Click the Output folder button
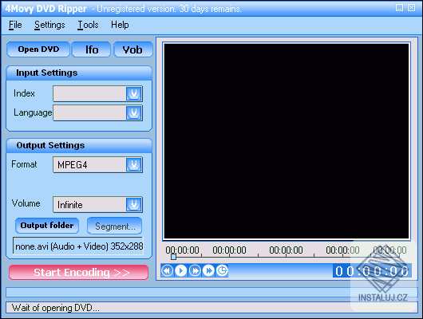 (47, 226)
